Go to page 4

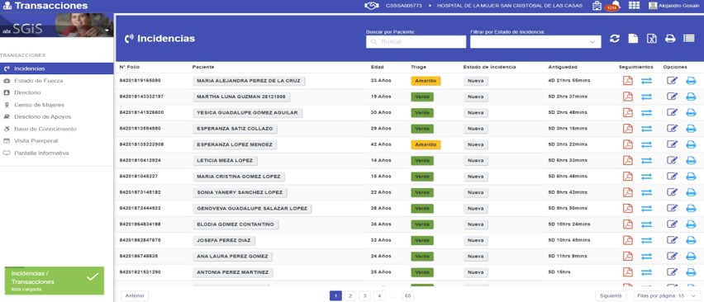pos(379,295)
